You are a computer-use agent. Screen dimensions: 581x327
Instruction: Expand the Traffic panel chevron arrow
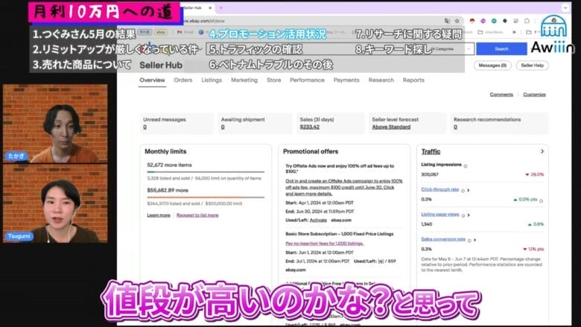click(x=542, y=151)
